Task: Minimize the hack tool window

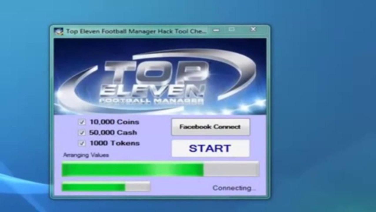Action: tap(216, 30)
